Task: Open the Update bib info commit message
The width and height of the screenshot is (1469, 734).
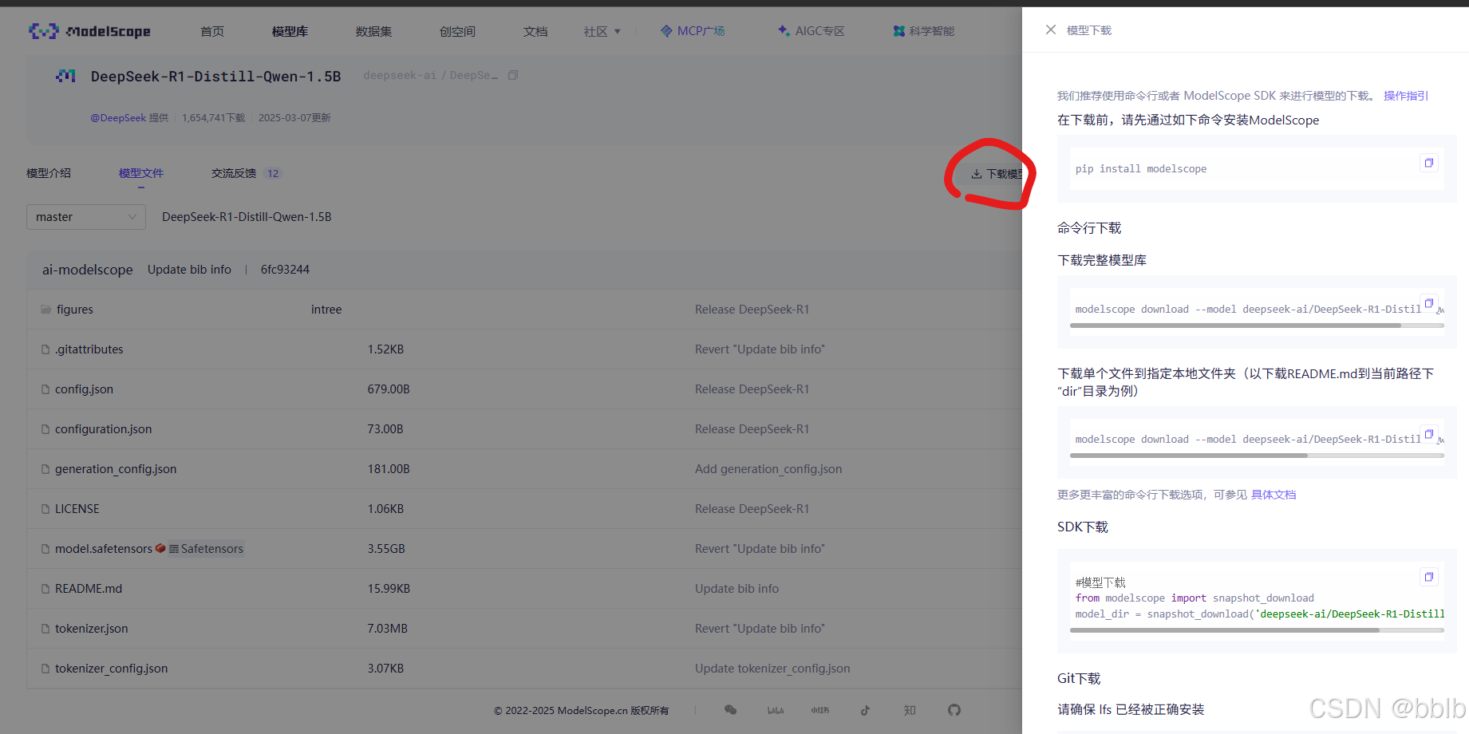Action: (189, 270)
